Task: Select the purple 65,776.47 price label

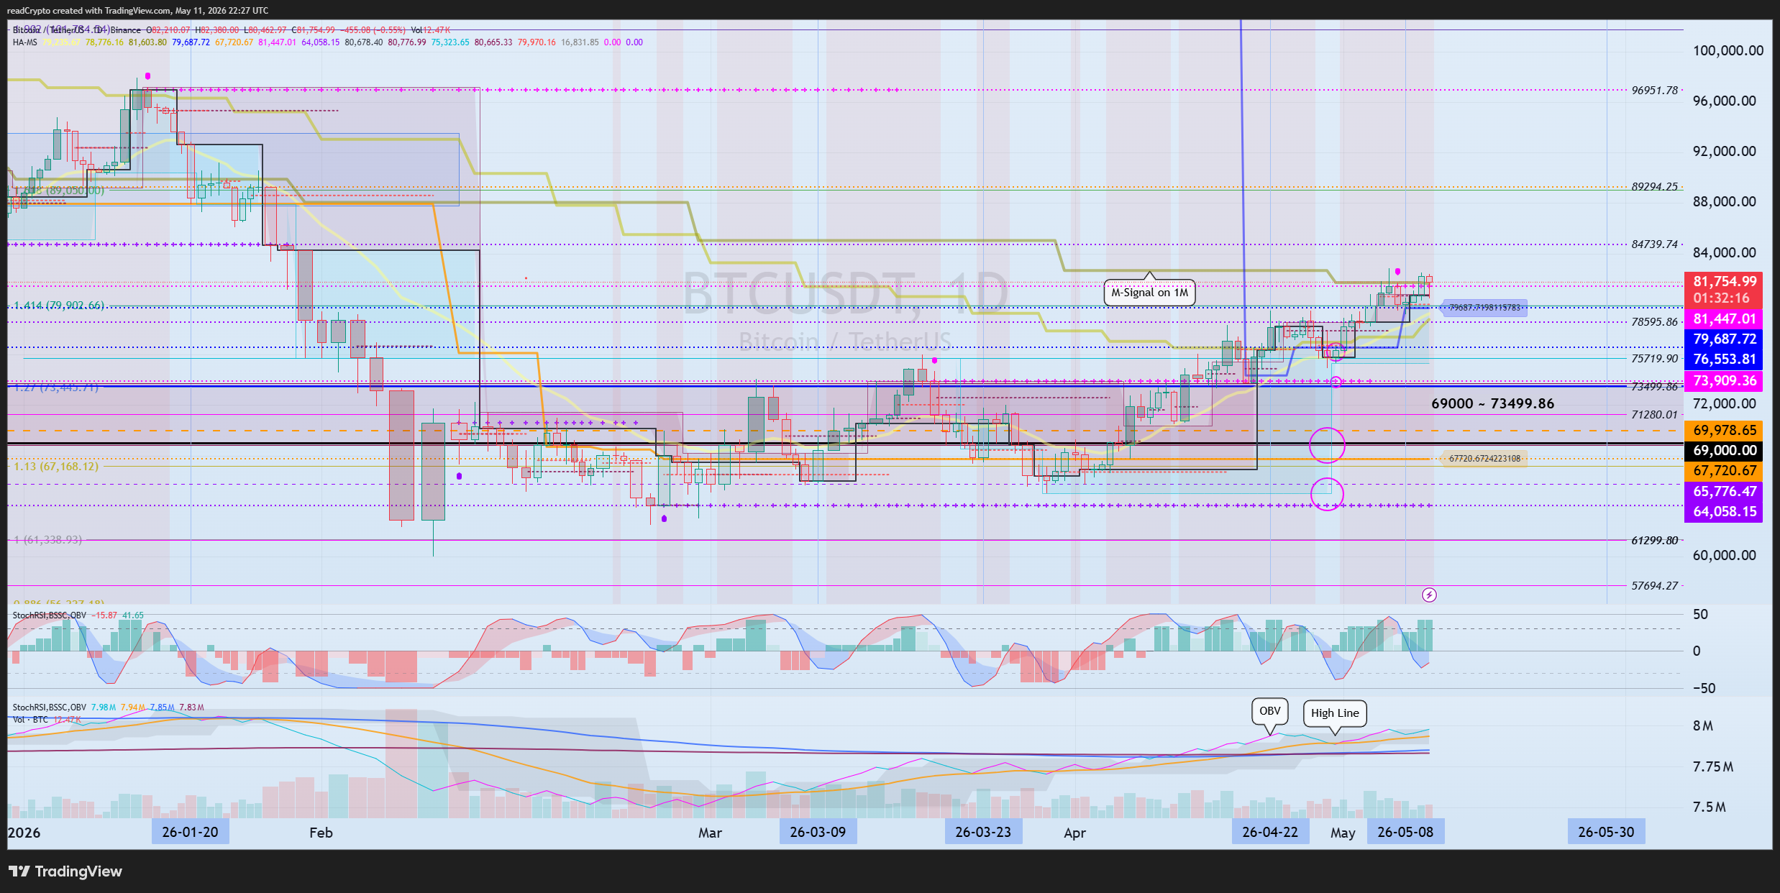Action: point(1724,491)
